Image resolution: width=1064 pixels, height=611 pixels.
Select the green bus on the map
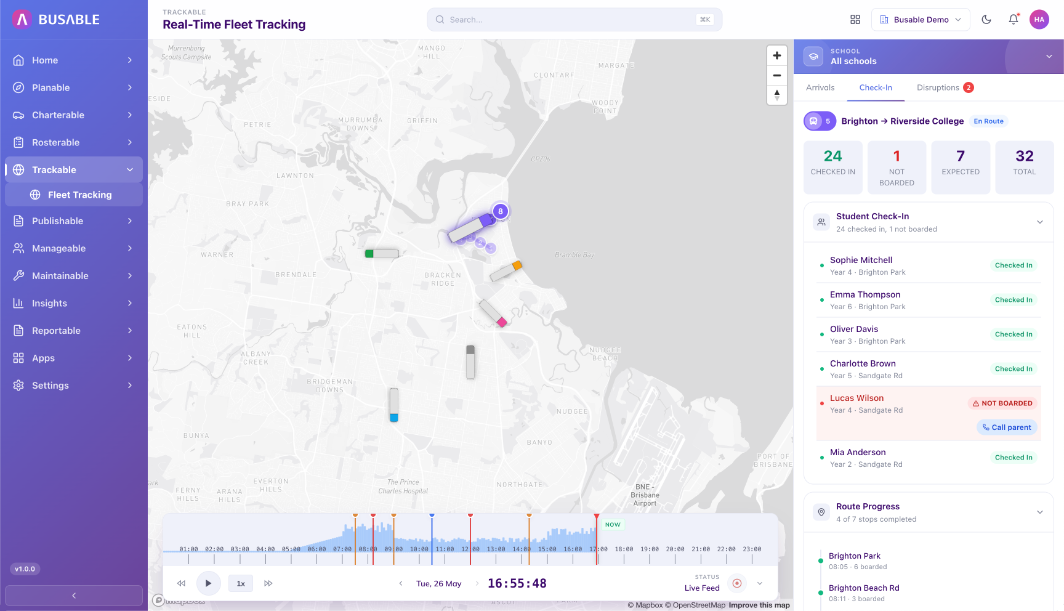382,254
